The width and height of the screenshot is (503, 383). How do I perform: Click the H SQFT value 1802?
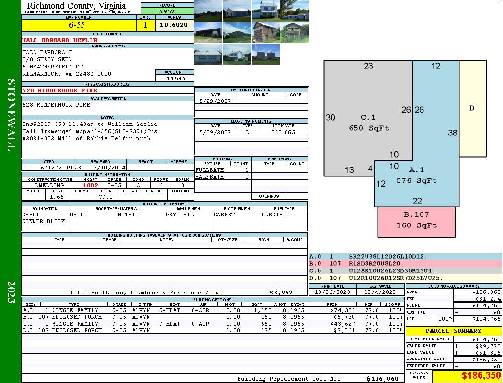91,185
